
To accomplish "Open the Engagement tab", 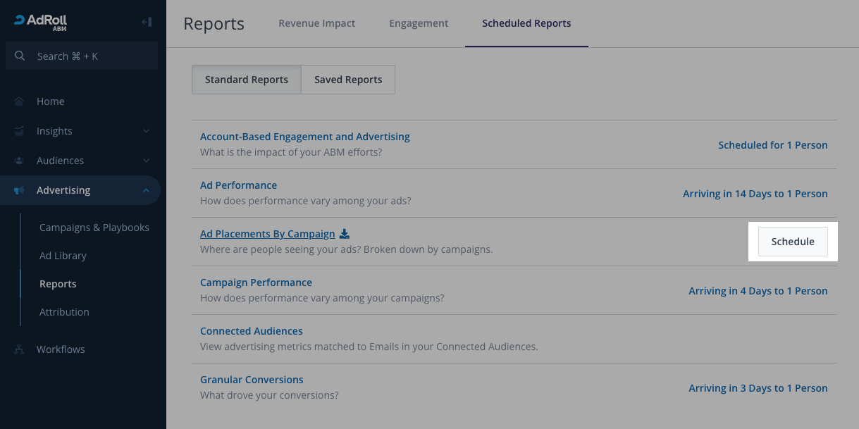I will (419, 23).
